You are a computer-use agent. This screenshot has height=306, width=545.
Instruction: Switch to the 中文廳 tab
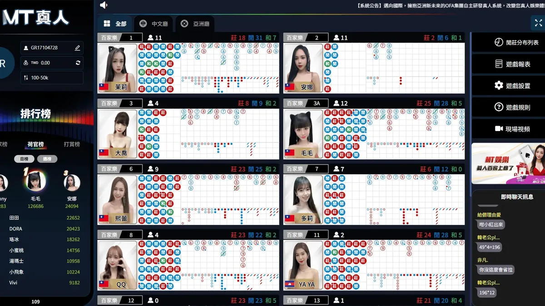point(154,24)
